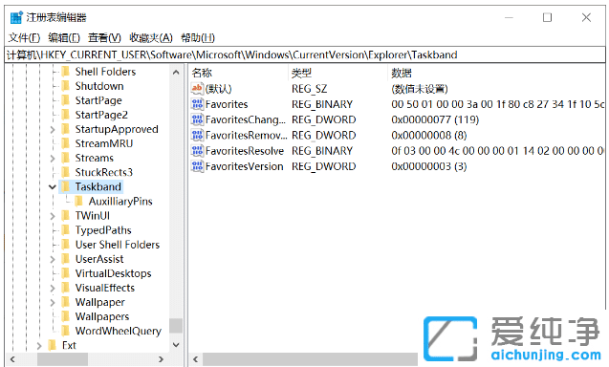Image resolution: width=609 pixels, height=367 pixels.
Task: Click the StreamMRU folder icon
Action: point(66,143)
